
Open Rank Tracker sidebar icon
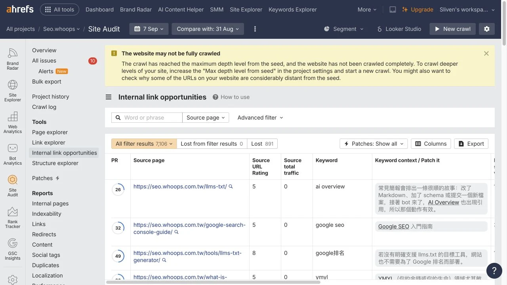coord(13,218)
